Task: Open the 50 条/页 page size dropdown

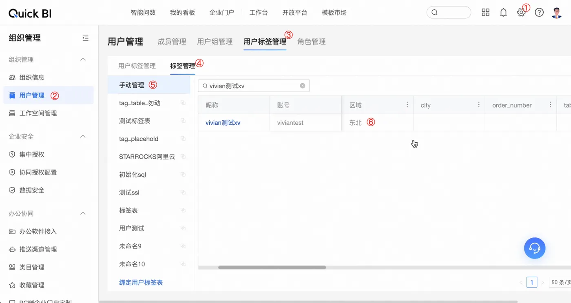Action: click(x=560, y=282)
